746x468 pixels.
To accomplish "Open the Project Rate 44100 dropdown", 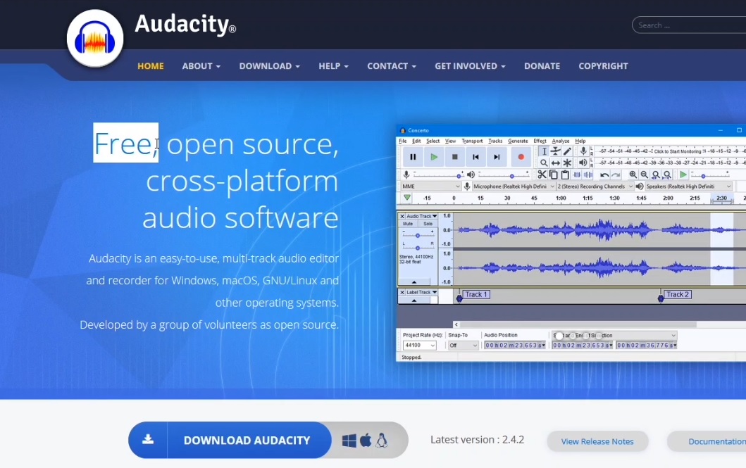I will [419, 346].
